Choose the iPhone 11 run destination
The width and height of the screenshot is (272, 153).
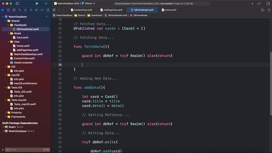pyautogui.click(x=88, y=3)
